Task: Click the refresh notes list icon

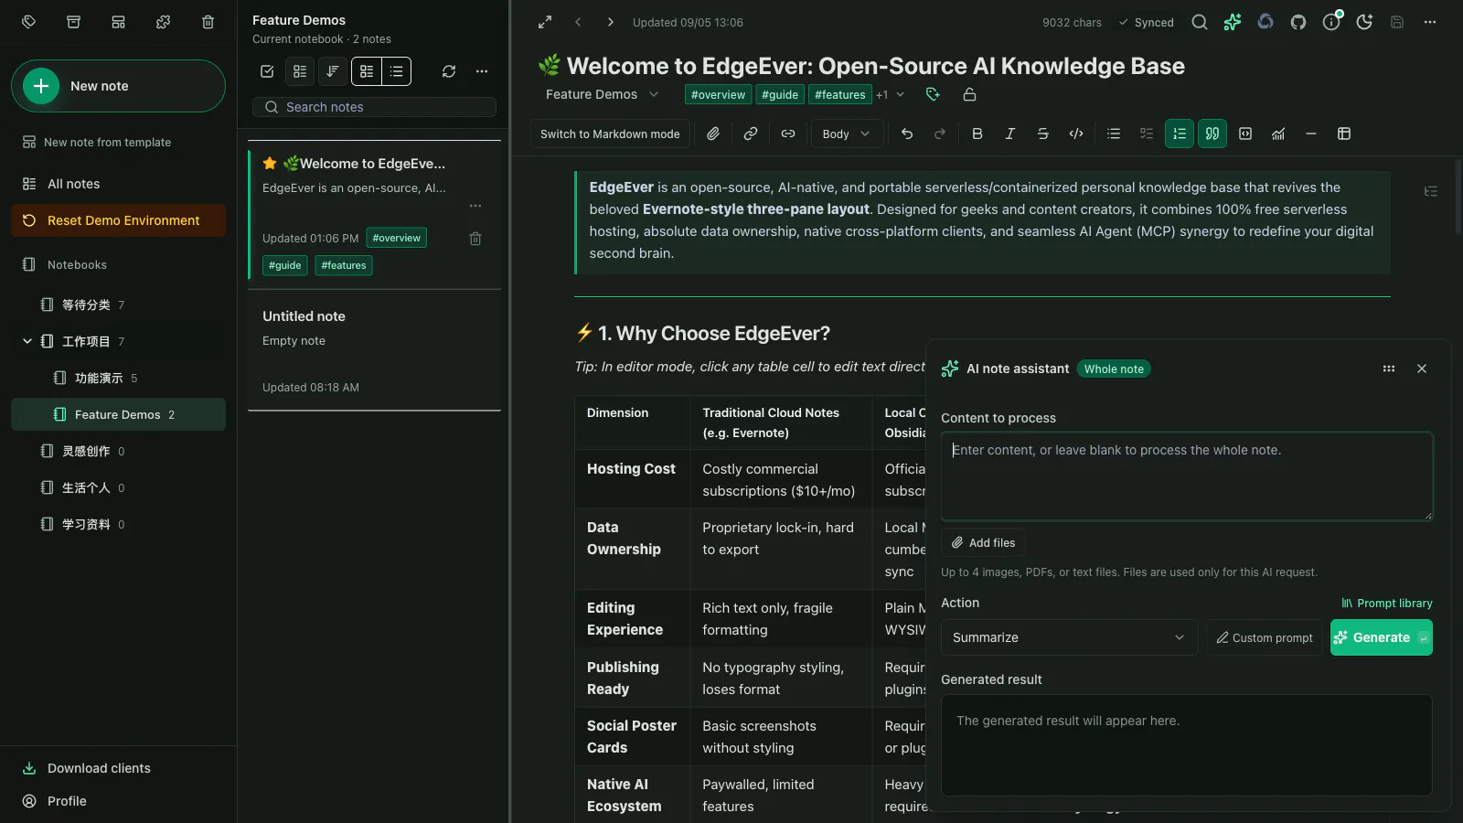Action: coord(449,71)
